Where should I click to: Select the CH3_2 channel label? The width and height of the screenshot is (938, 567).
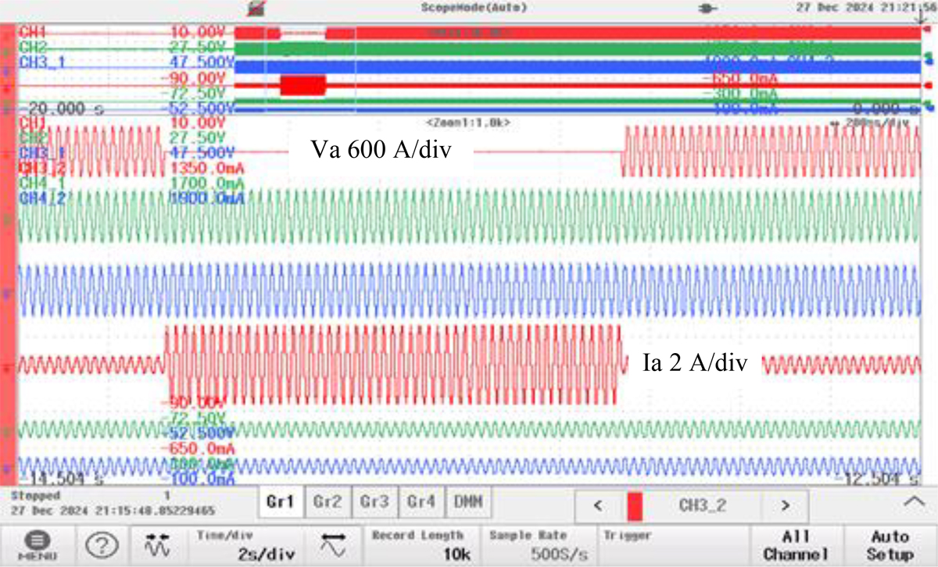click(x=703, y=505)
